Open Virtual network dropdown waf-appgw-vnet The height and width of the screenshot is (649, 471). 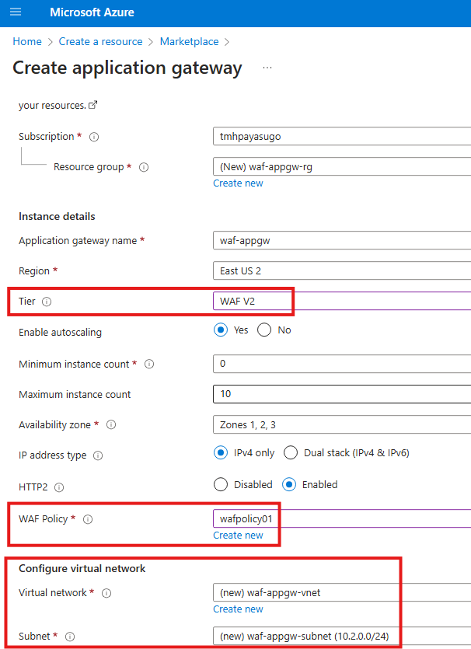pyautogui.click(x=342, y=592)
